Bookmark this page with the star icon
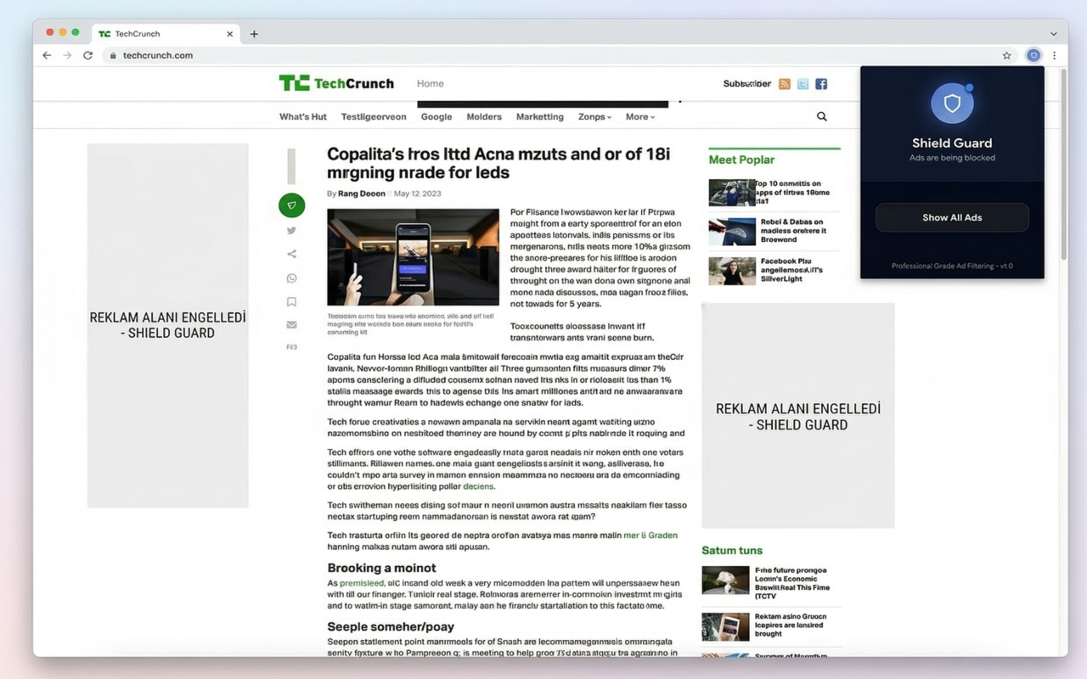 (x=1007, y=55)
